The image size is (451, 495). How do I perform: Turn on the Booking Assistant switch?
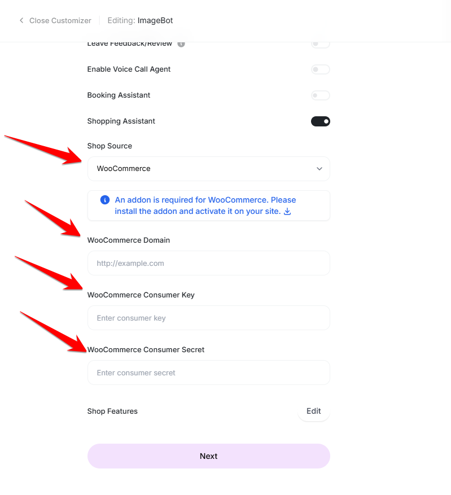pyautogui.click(x=320, y=95)
